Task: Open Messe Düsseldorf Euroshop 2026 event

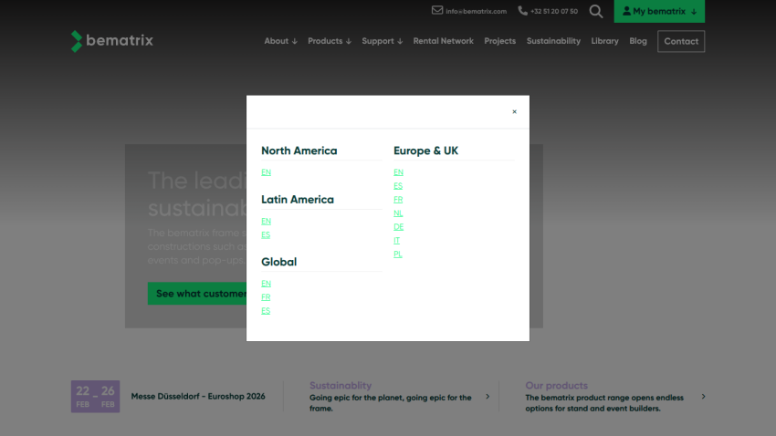Action: [x=198, y=397]
